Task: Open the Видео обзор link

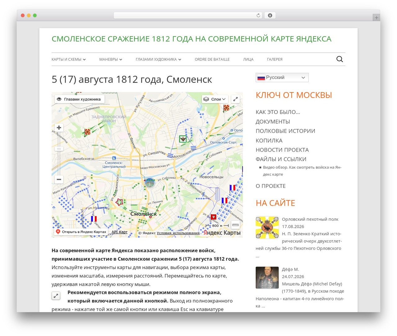Action: tap(302, 171)
